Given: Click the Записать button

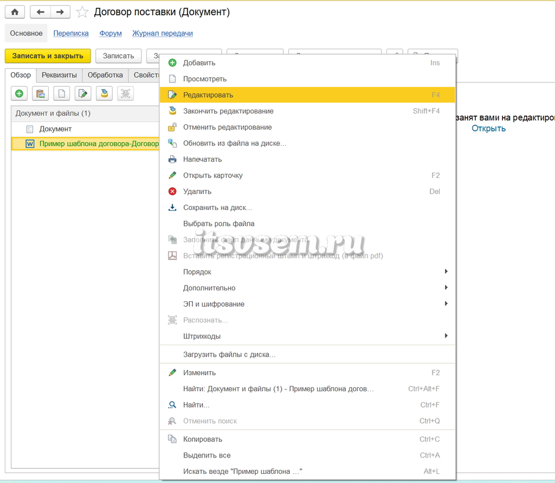Looking at the screenshot, I should pos(119,56).
